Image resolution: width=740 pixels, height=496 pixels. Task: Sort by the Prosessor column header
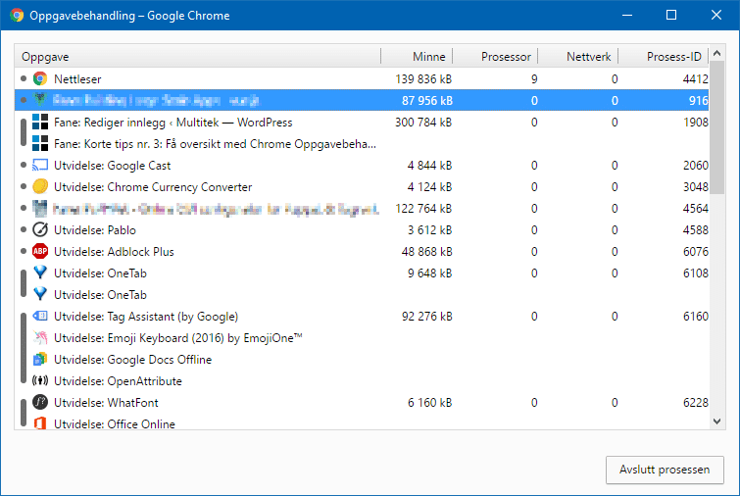495,57
